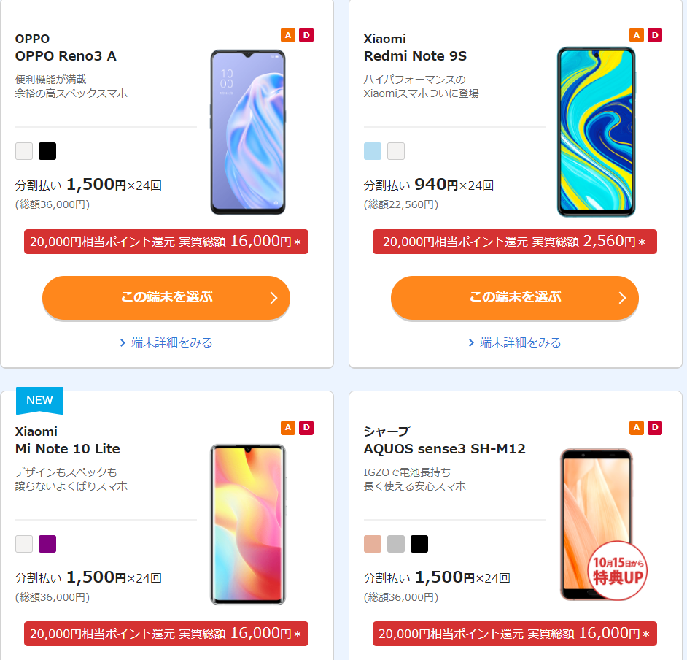Image resolution: width=687 pixels, height=660 pixels.
Task: Choose white color for OPPO Reno3 A
Action: pyautogui.click(x=24, y=151)
